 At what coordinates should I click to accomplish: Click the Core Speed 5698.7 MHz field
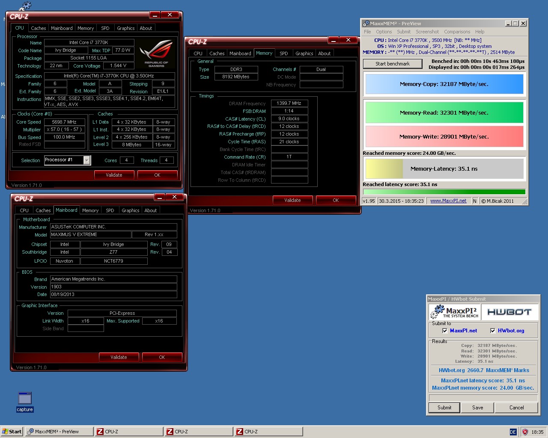tap(64, 122)
